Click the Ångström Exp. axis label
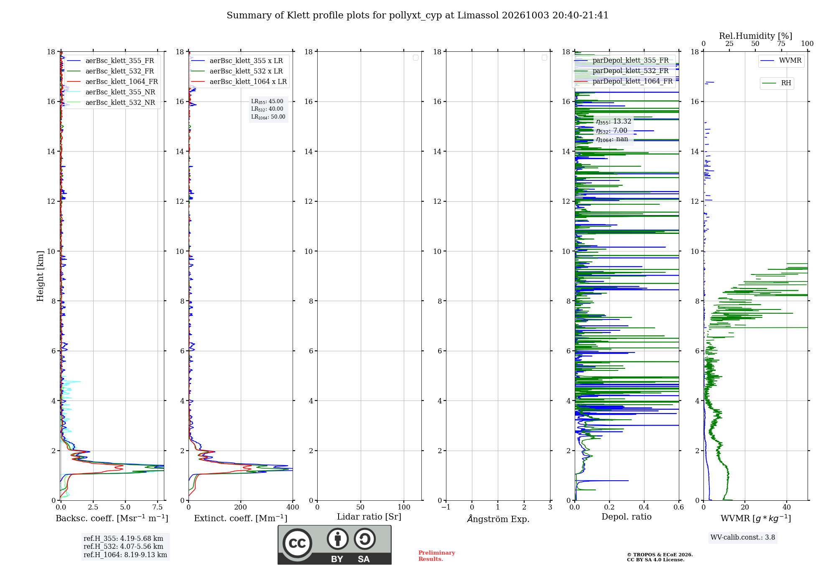The height and width of the screenshot is (568, 836). 498,518
